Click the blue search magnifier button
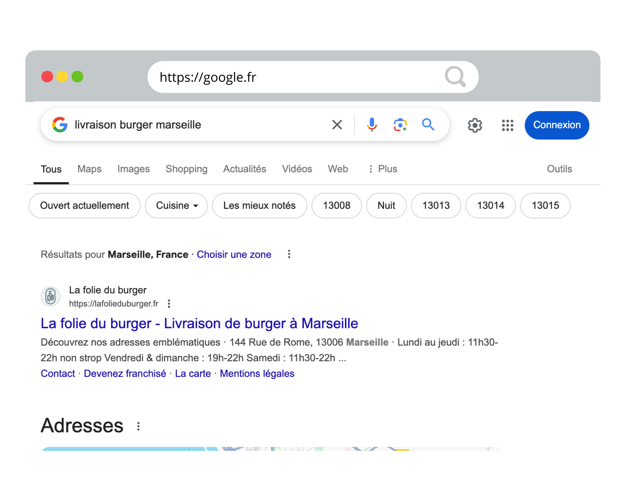626x501 pixels. 428,125
